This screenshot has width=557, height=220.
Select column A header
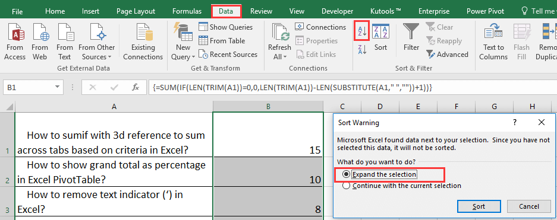pyautogui.click(x=114, y=106)
